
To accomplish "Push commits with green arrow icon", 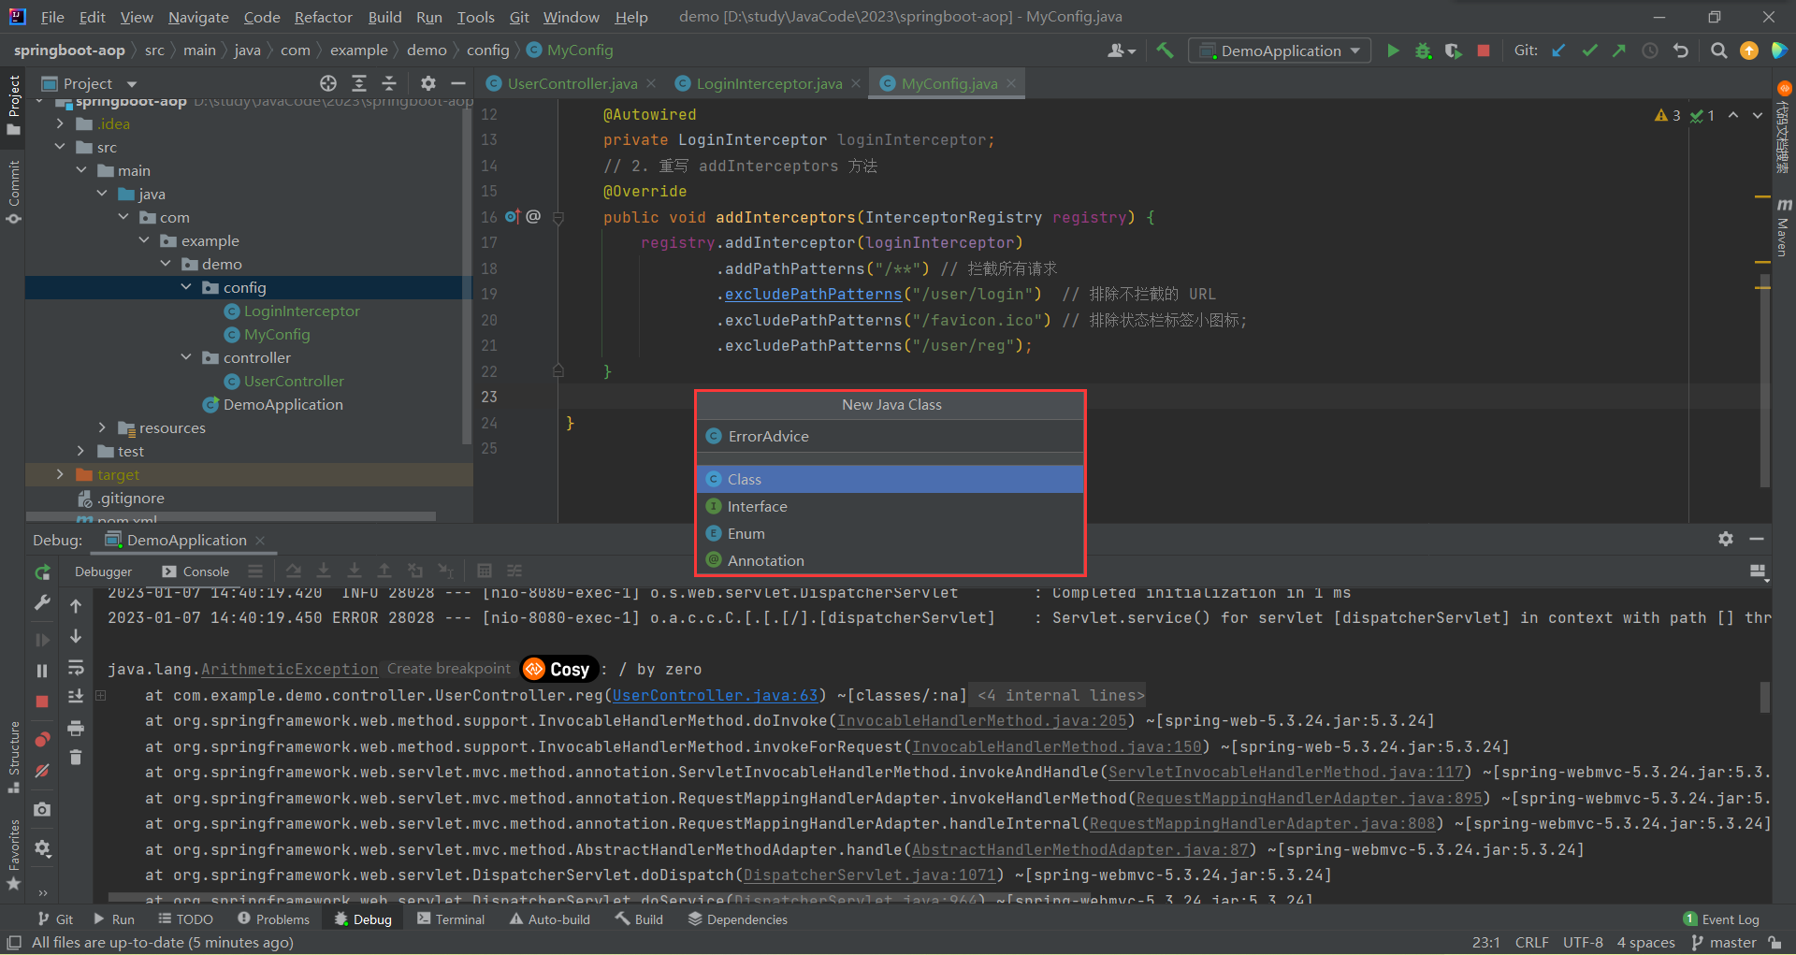I will 1619,51.
